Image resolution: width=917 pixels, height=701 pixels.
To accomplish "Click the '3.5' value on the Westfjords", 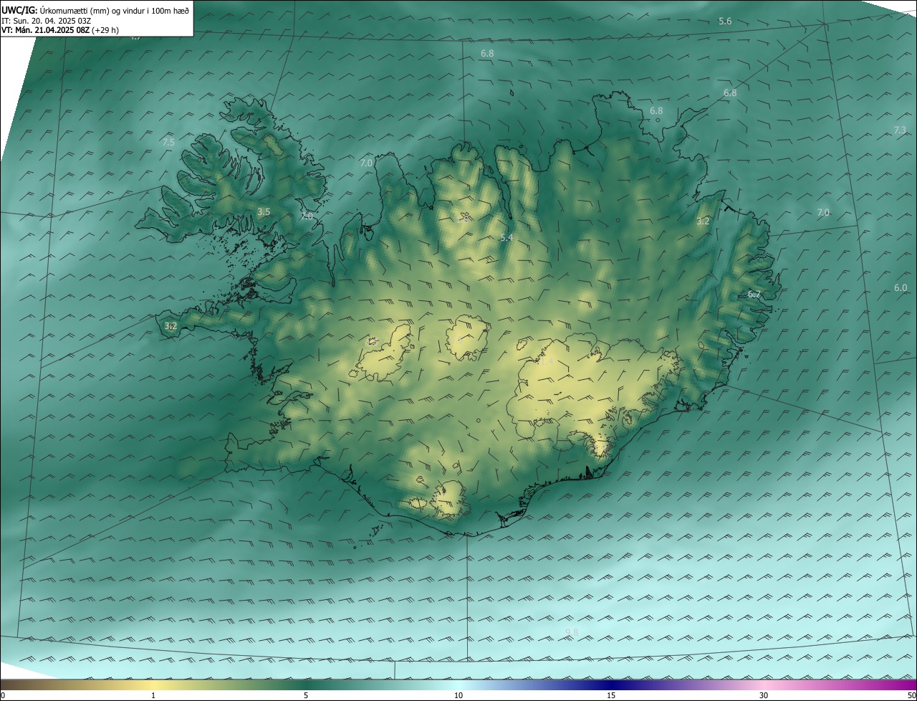I will coord(264,212).
